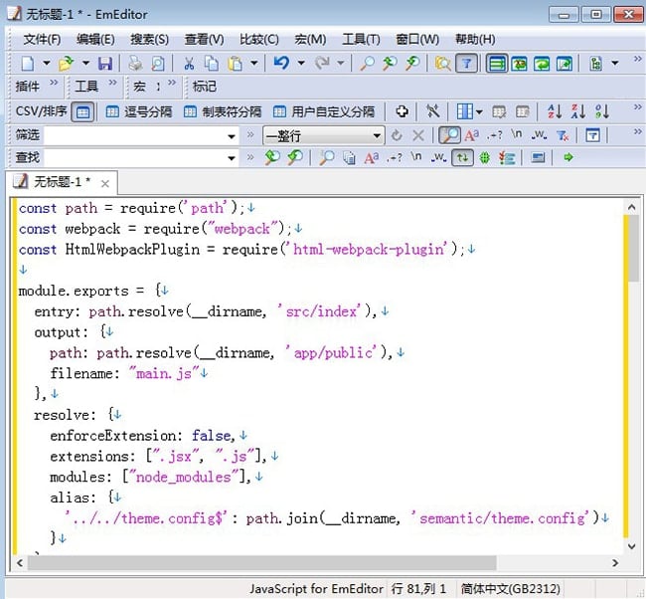The height and width of the screenshot is (599, 646).
Task: Toggle match case Aa in filter bar
Action: pyautogui.click(x=472, y=135)
